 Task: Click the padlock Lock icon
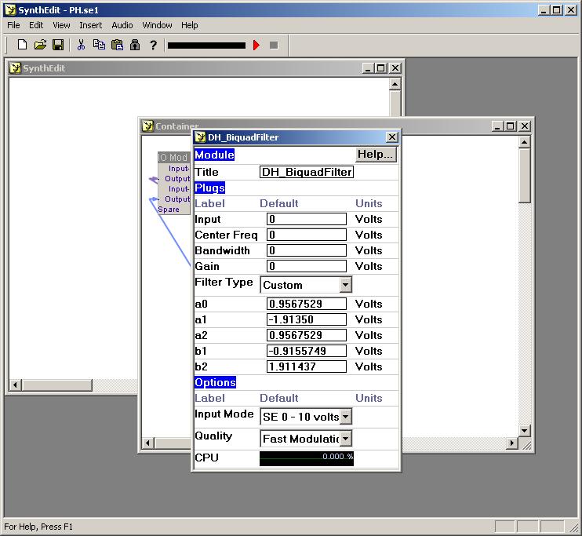pyautogui.click(x=135, y=45)
